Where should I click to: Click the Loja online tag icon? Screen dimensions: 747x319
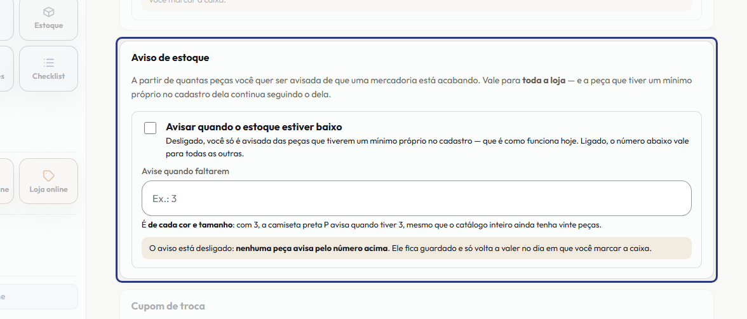(x=48, y=175)
